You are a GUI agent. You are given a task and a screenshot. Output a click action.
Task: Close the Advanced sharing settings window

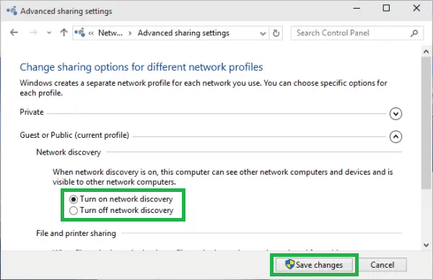[x=416, y=8]
